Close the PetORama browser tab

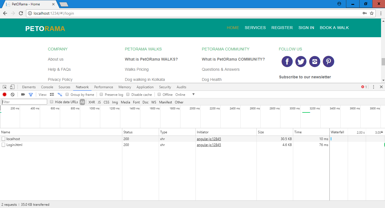53,4
